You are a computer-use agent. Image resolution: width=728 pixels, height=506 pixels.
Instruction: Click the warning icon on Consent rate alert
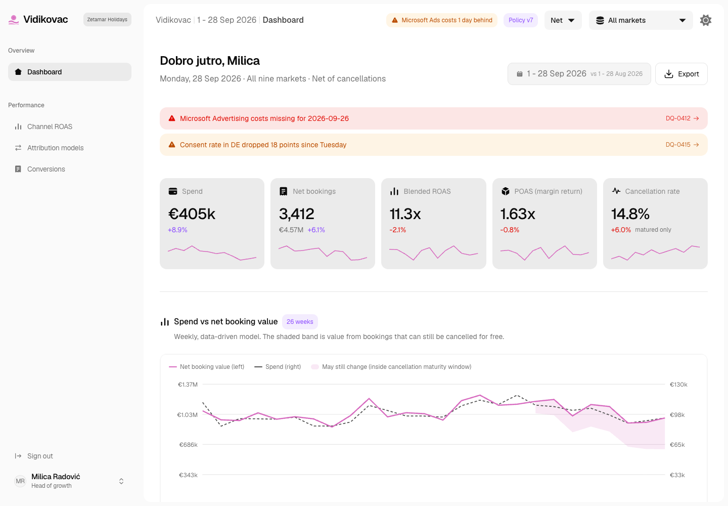[172, 145]
